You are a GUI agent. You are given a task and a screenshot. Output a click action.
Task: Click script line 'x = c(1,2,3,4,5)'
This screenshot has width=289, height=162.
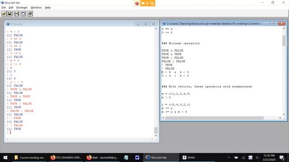(176, 94)
